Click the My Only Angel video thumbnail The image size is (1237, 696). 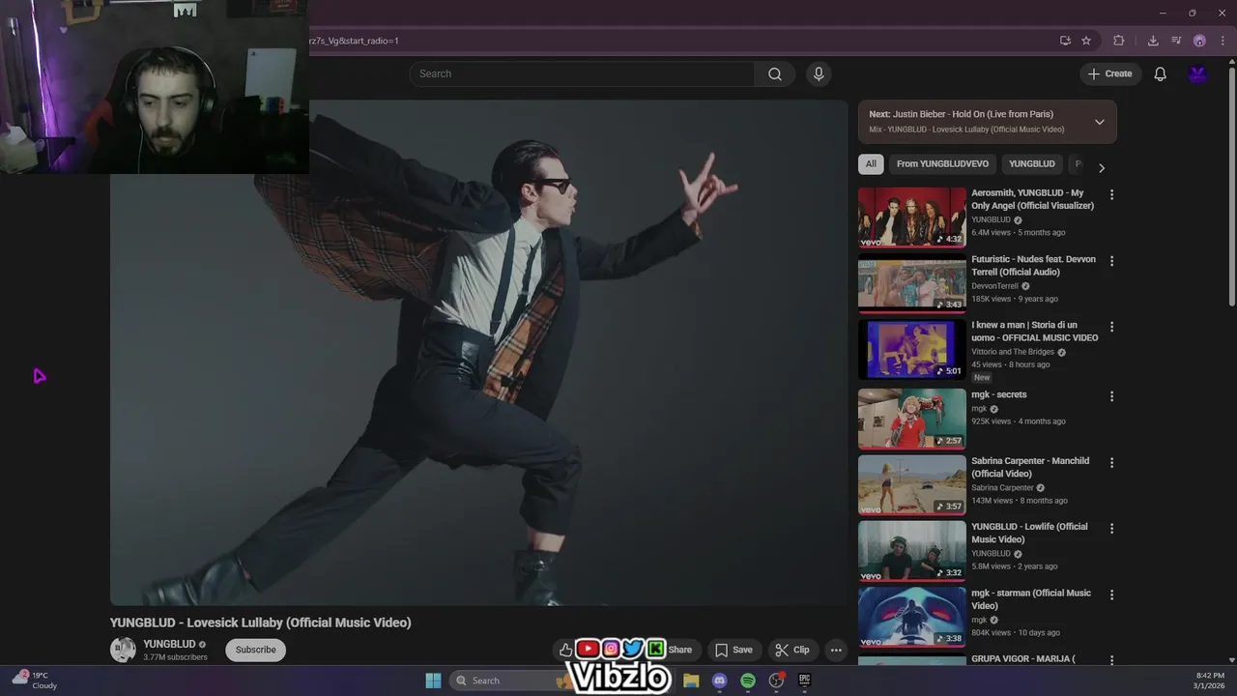coord(912,217)
